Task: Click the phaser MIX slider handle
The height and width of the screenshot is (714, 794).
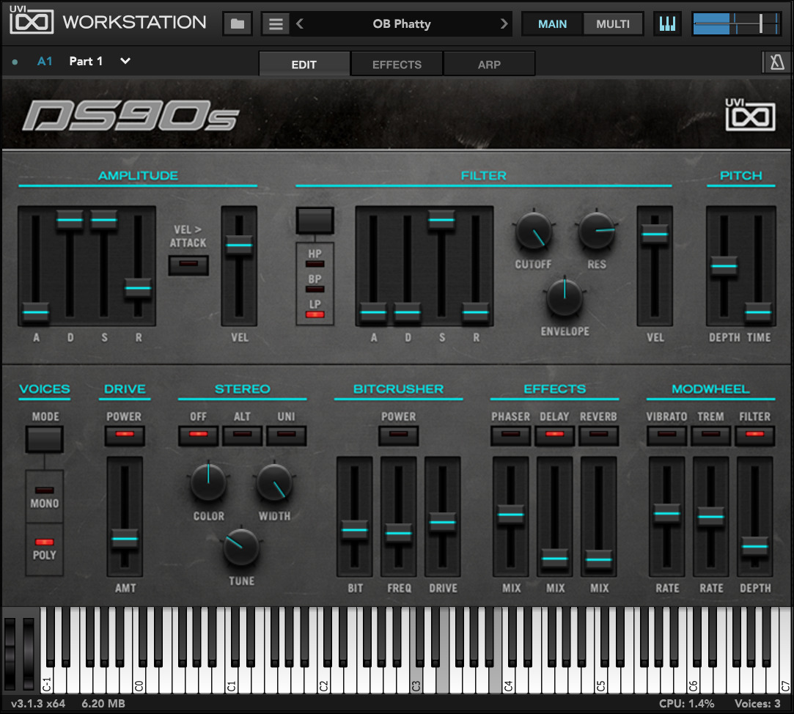Action: (510, 515)
